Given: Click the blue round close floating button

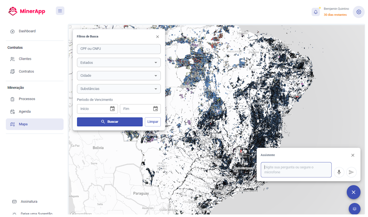Looking at the screenshot, I should point(354,192).
